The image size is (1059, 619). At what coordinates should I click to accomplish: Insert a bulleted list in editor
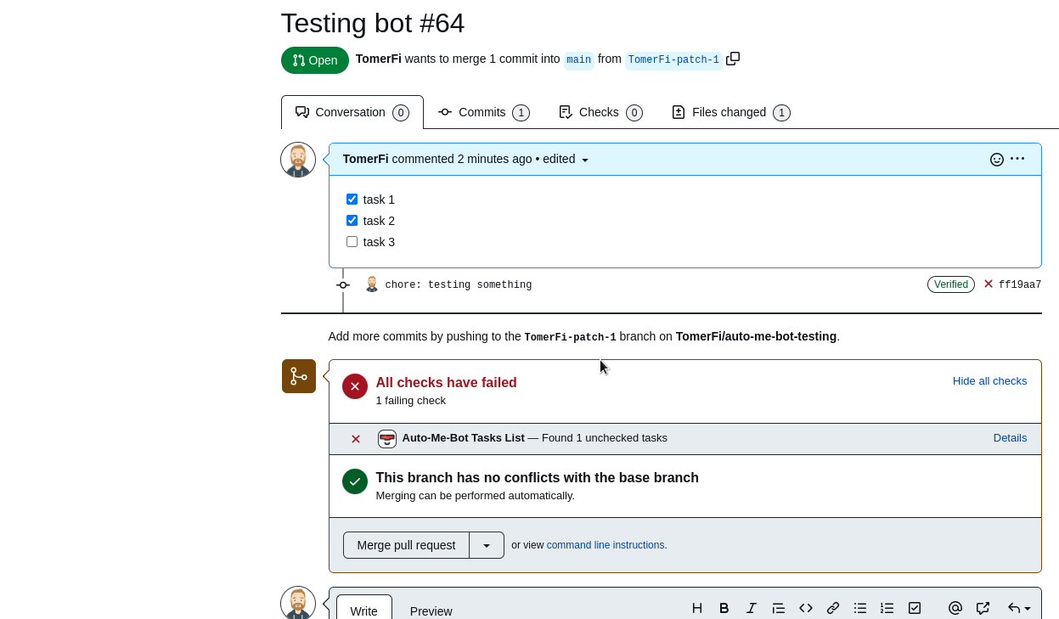(860, 608)
